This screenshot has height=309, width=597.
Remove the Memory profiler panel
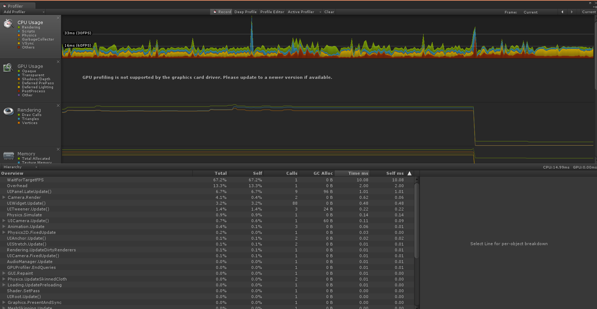pos(58,149)
